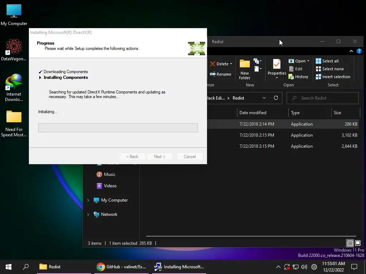
Task: Open settings gear tray icon
Action: coord(314,267)
